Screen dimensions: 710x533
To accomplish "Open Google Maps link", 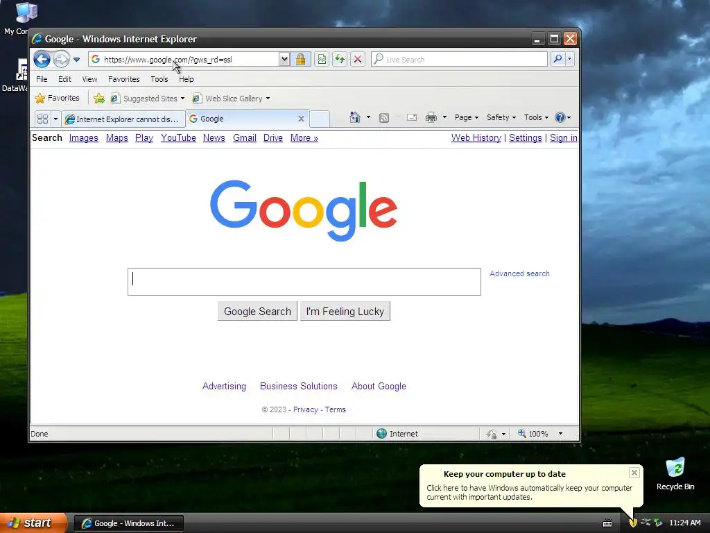I will pos(116,138).
